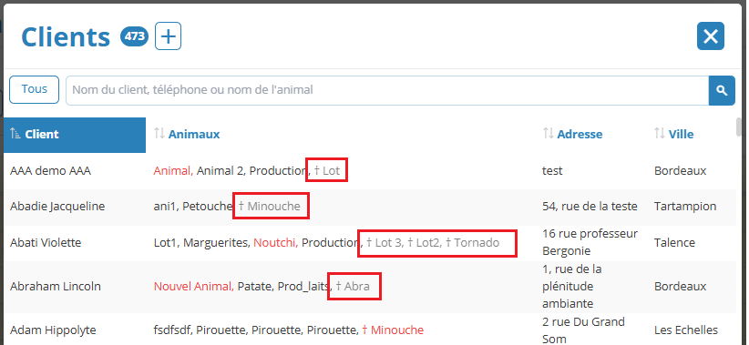Image resolution: width=749 pixels, height=345 pixels.
Task: Click the magnifier search button
Action: click(x=722, y=90)
